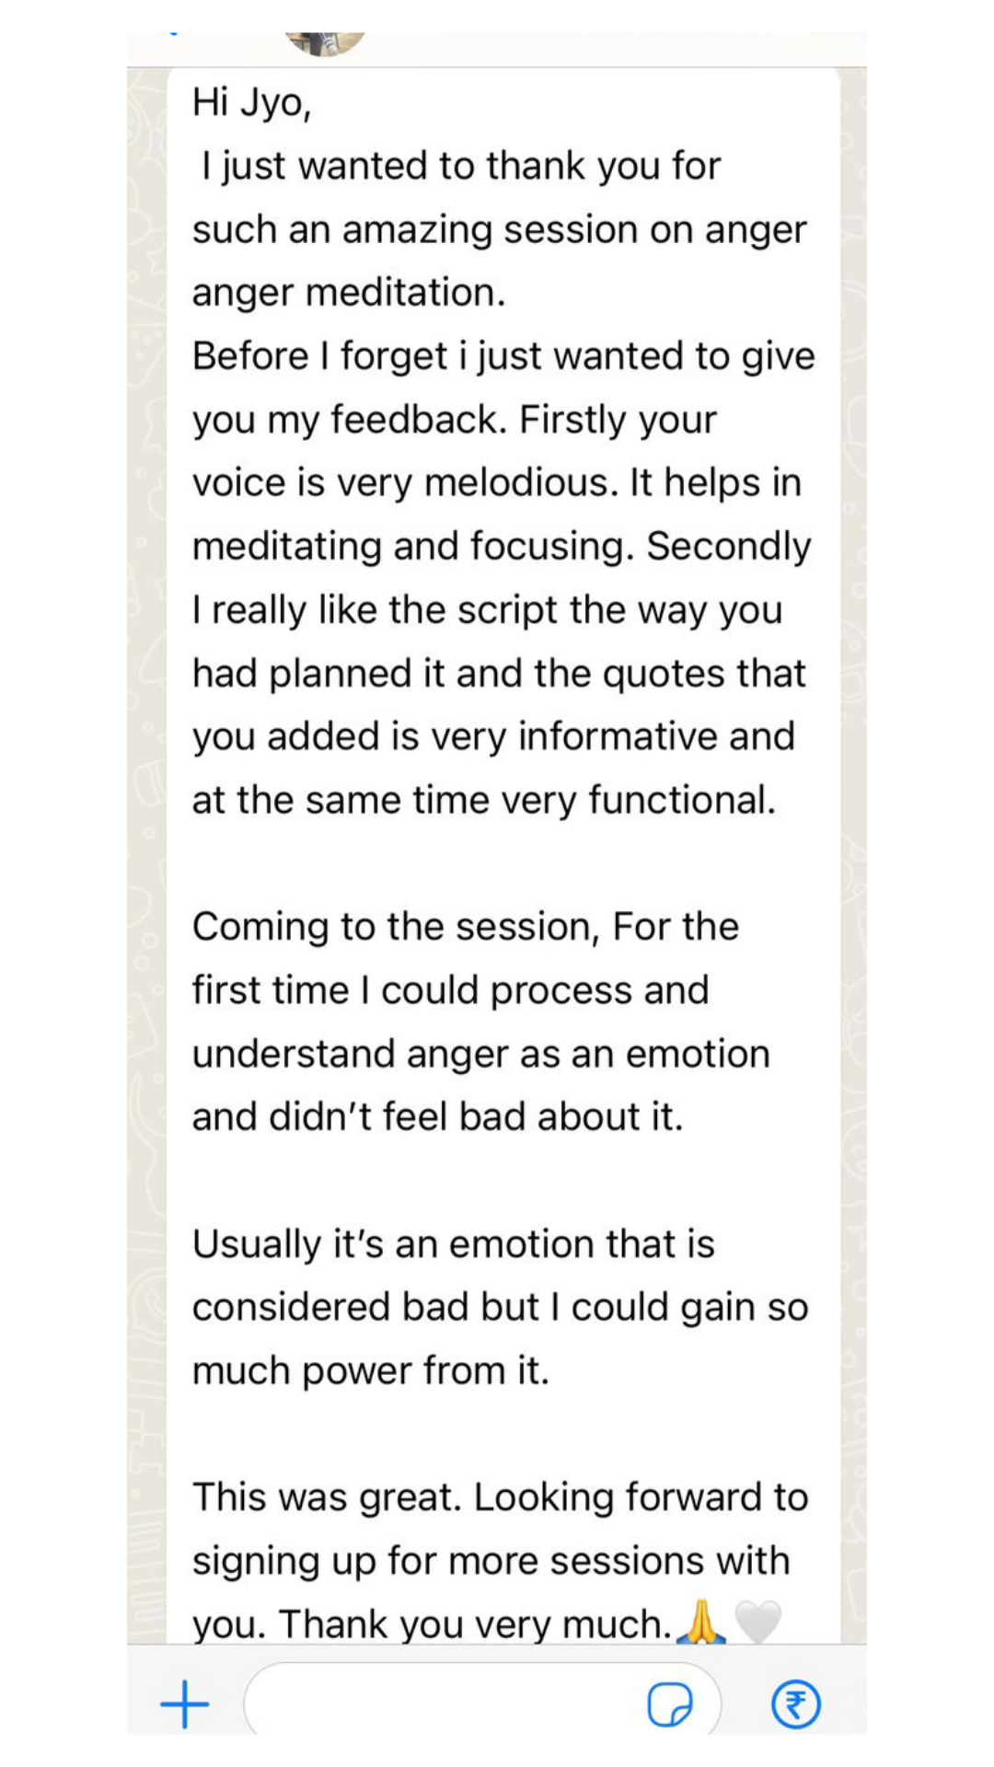
Task: Tap the "Usually it's an emotion" line
Action: [x=453, y=1244]
